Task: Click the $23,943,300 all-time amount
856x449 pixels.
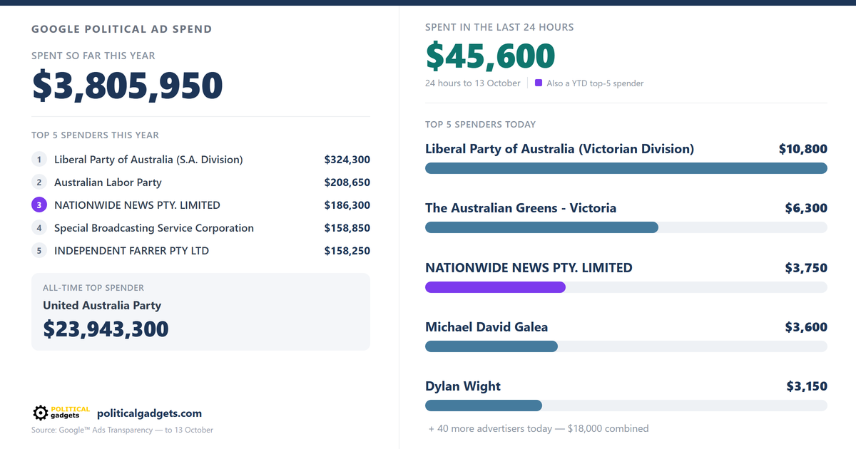Action: pyautogui.click(x=106, y=329)
